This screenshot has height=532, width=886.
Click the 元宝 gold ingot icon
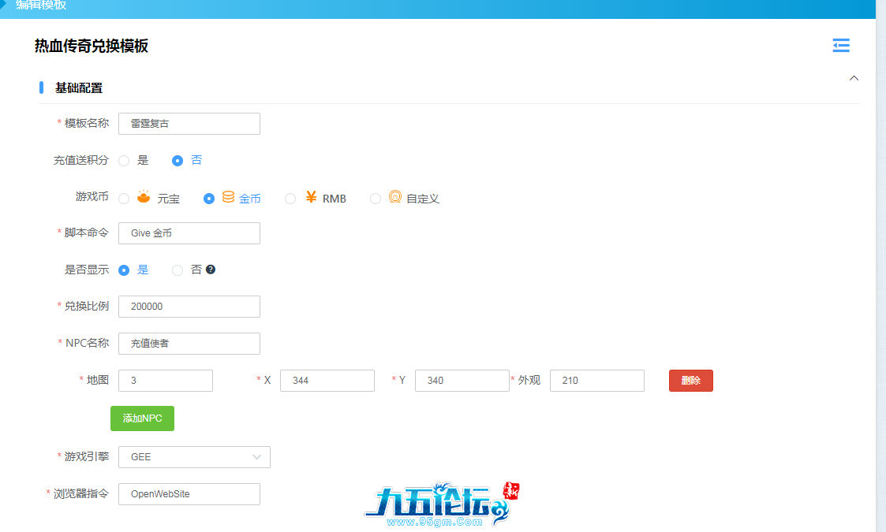pyautogui.click(x=144, y=197)
